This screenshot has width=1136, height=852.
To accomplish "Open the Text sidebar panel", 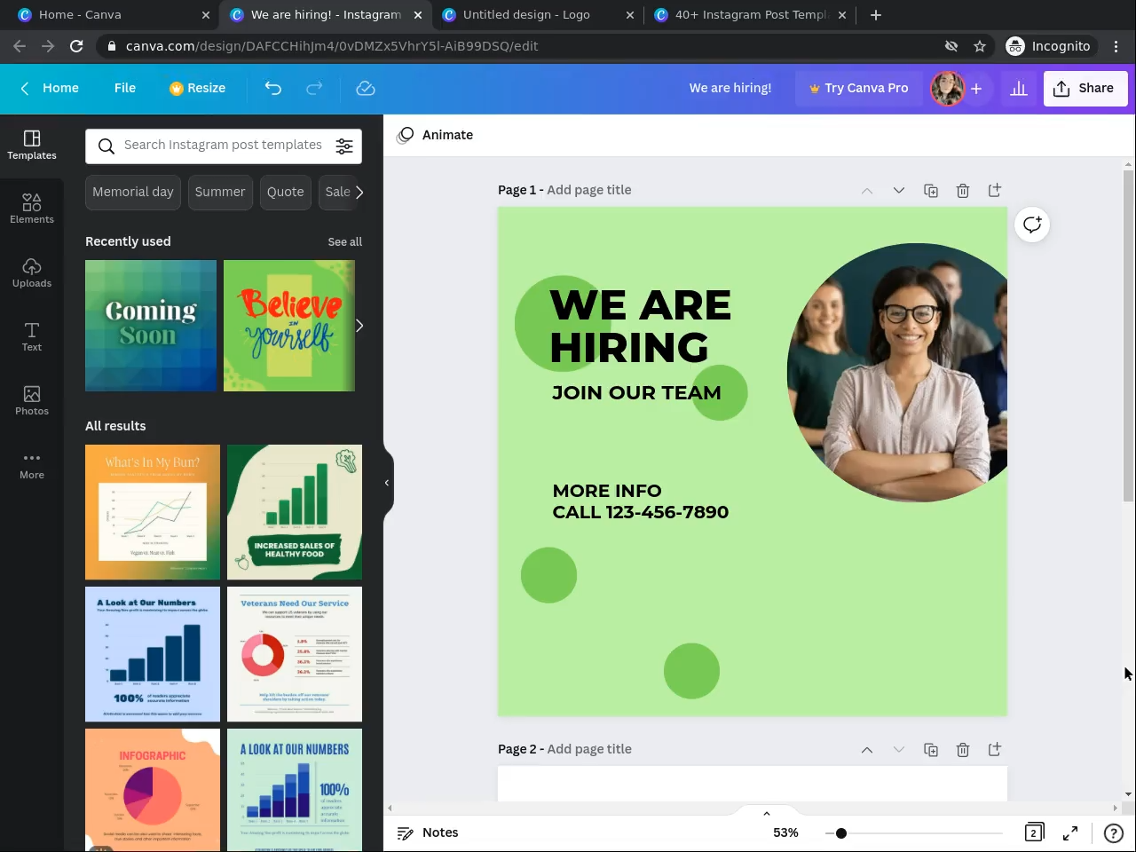I will (32, 336).
